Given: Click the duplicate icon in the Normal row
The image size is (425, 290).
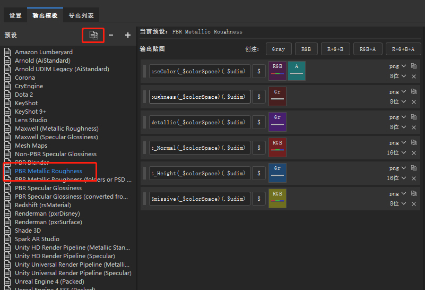Looking at the screenshot, I should [x=414, y=142].
